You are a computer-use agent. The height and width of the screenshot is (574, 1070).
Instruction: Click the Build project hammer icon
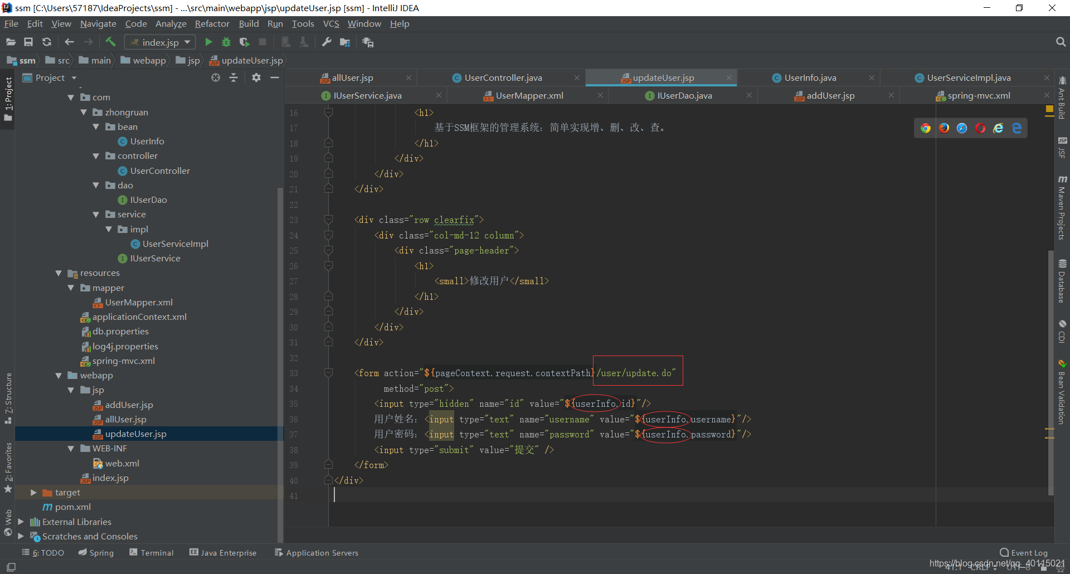click(110, 42)
